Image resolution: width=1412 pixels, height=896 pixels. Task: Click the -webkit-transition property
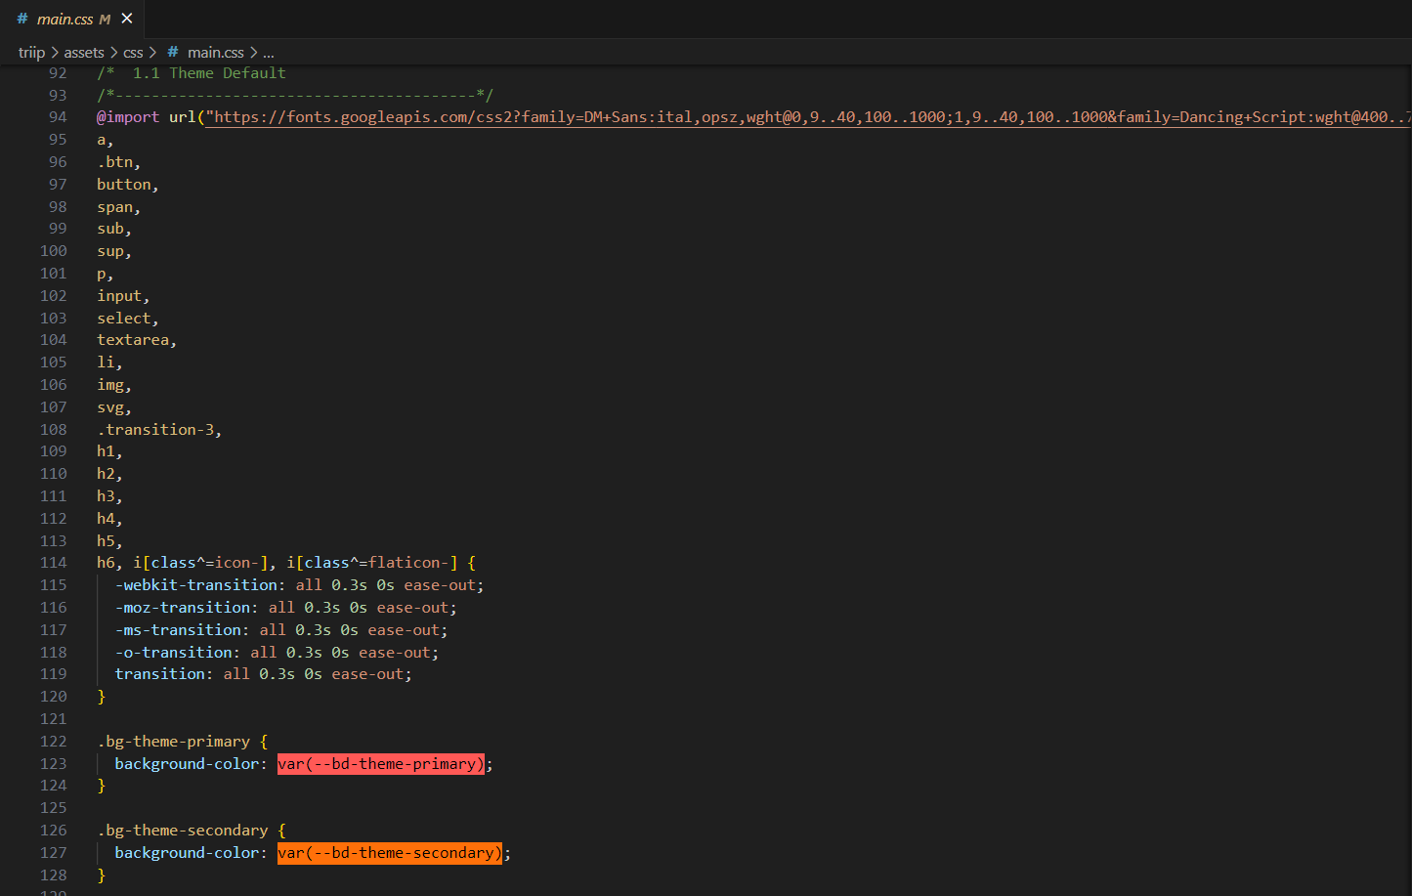pyautogui.click(x=196, y=585)
